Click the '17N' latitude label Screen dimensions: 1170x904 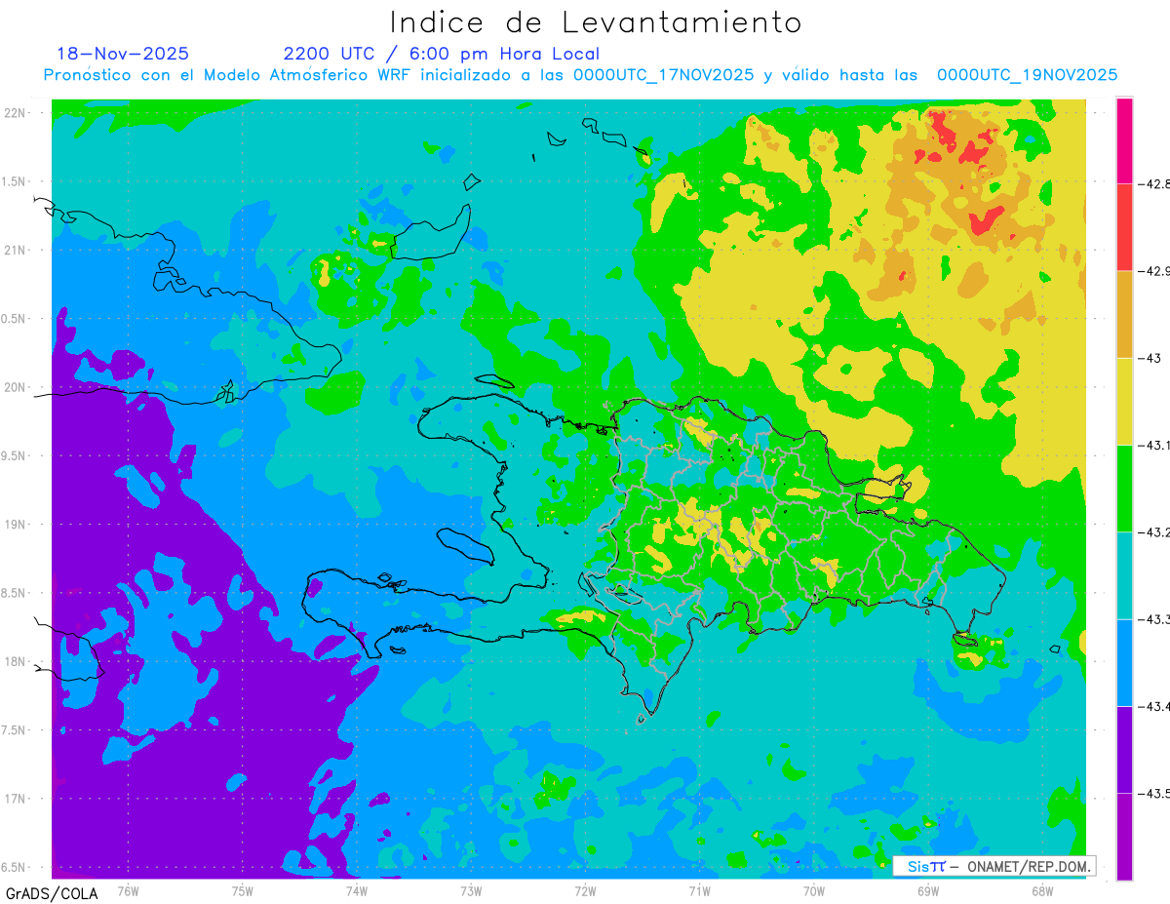[x=15, y=799]
